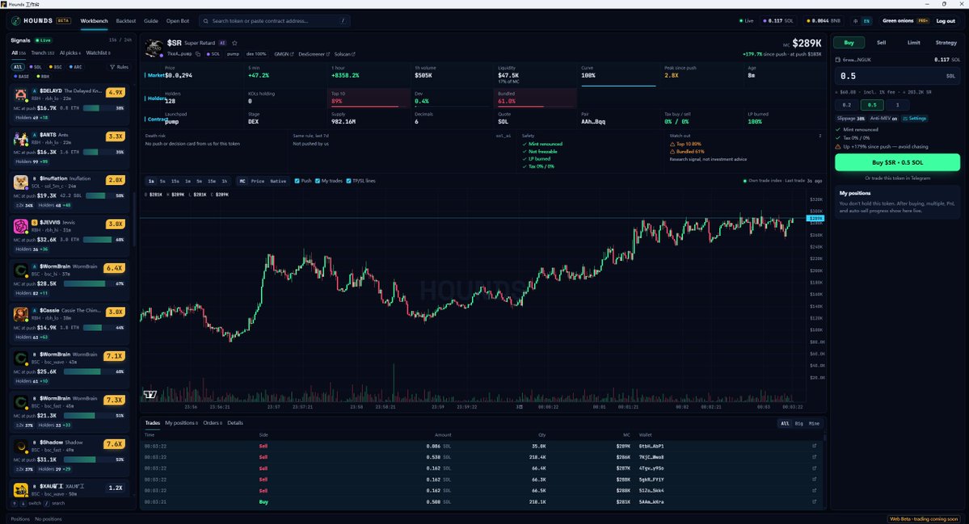
Task: Open the Rules filter icon button
Action: 120,67
